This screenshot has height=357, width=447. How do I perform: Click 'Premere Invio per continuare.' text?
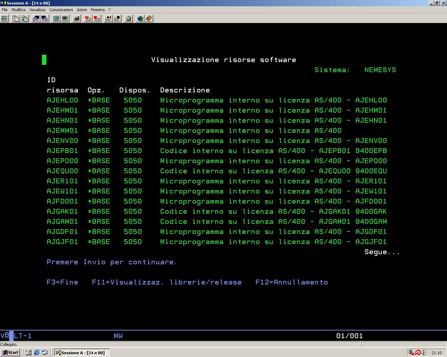112,262
